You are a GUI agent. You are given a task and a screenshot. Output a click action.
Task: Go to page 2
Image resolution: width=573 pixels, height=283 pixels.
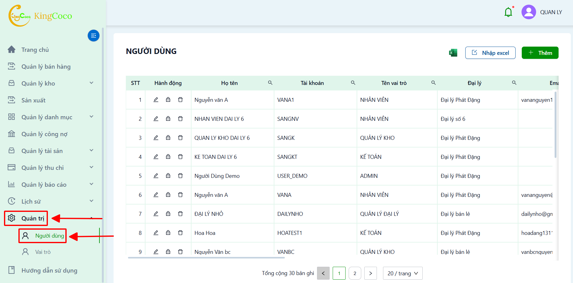pos(355,273)
